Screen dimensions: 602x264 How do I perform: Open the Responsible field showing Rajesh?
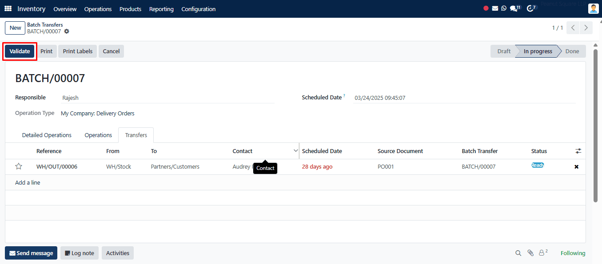coord(167,98)
